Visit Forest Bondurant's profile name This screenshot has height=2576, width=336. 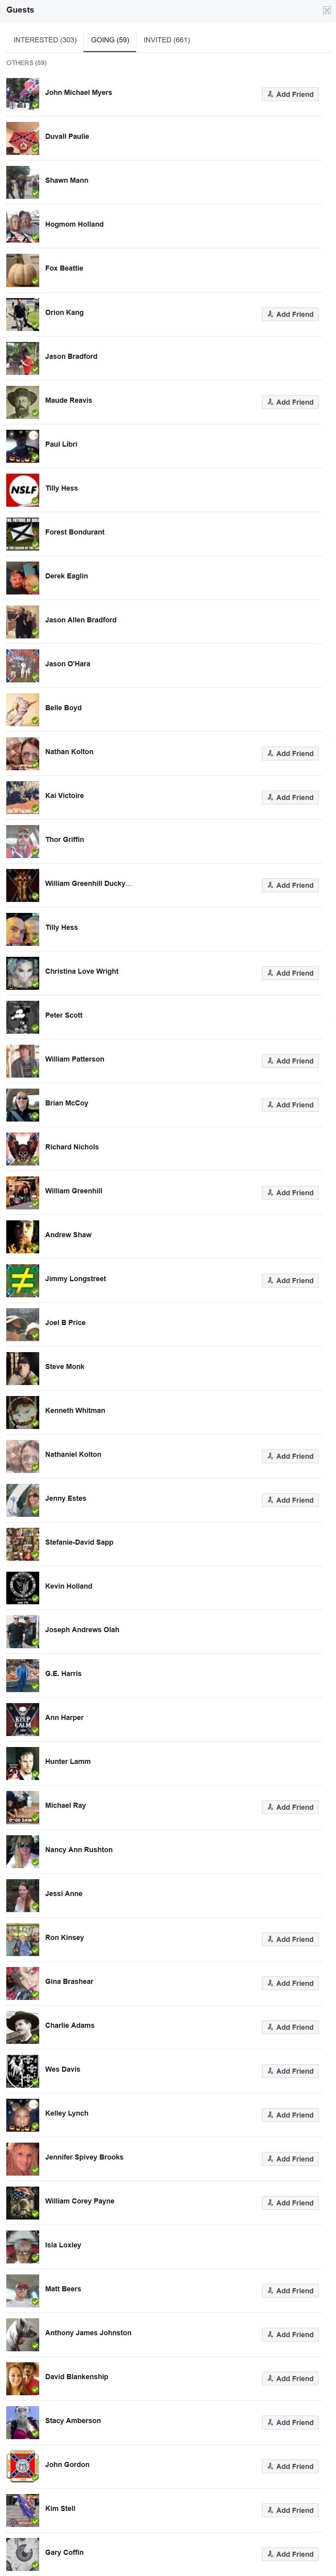point(75,532)
